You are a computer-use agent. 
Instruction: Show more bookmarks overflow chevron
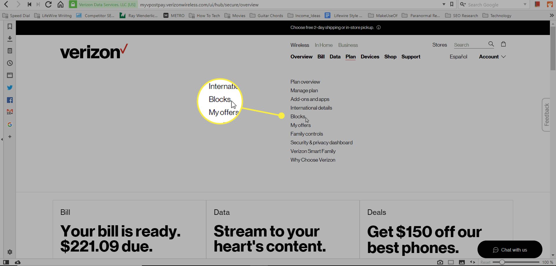coord(552,15)
